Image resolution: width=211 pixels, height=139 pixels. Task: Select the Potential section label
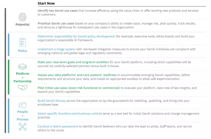click(23, 25)
